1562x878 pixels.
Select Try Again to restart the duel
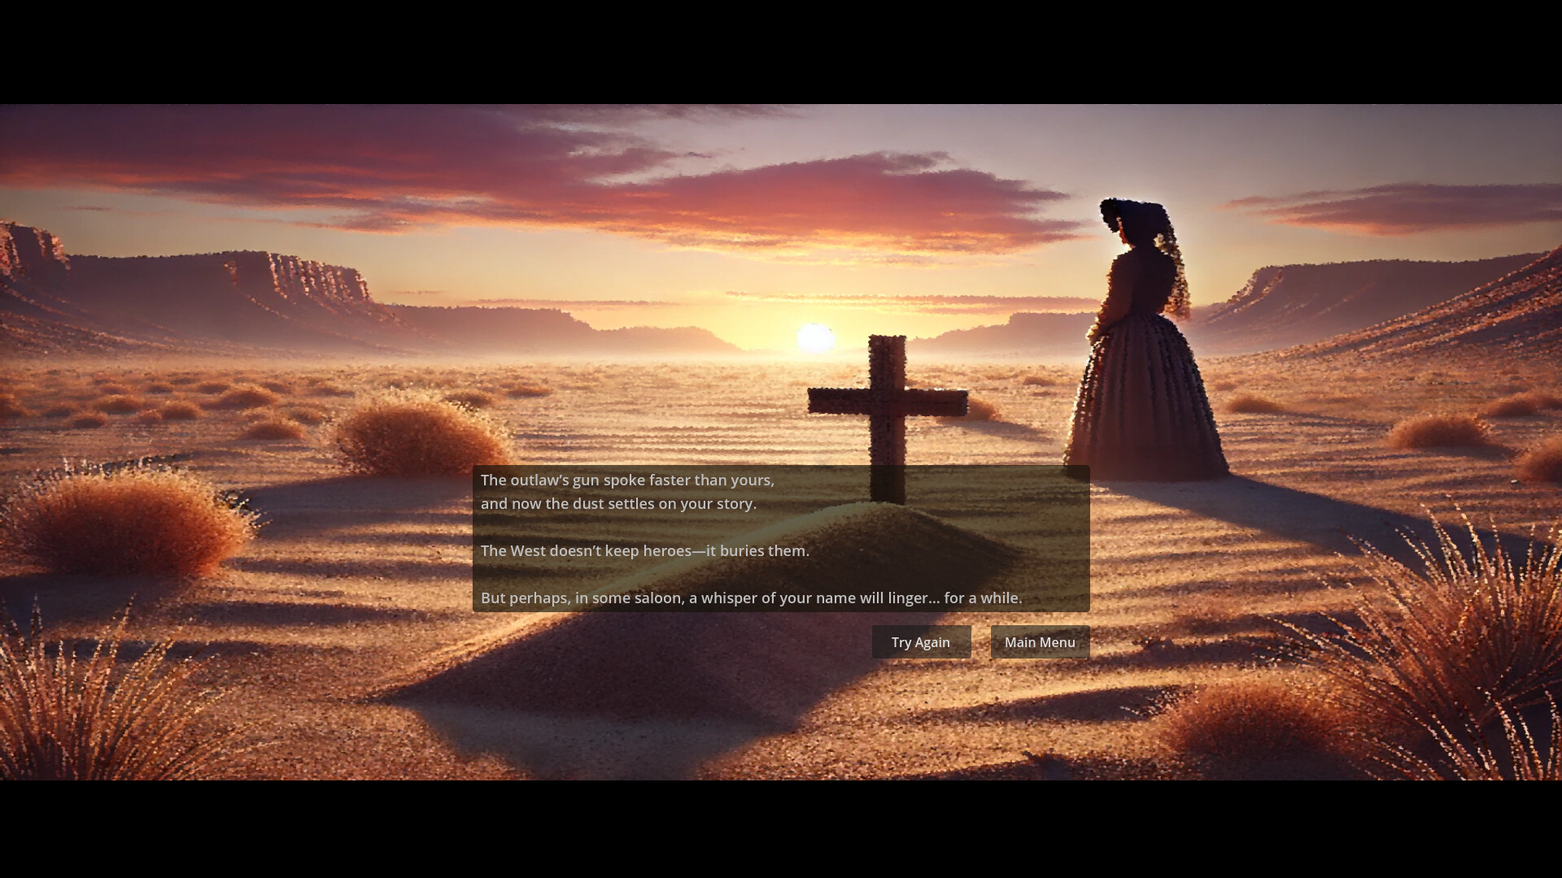920,642
